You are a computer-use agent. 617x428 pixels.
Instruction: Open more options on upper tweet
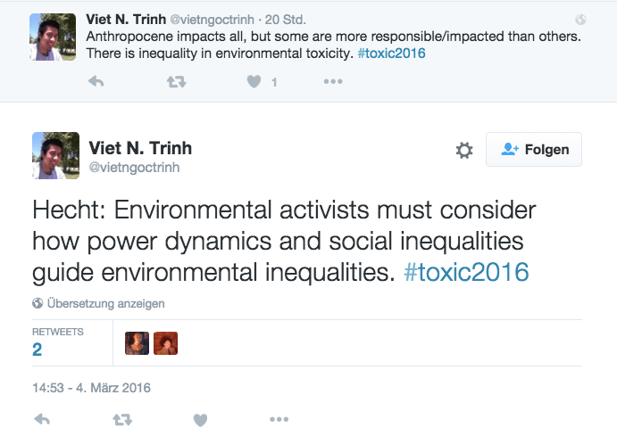(x=332, y=82)
